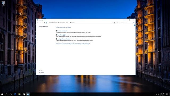170x96 pixels.
Task: Maximize the Recovery window
Action: (129, 20)
